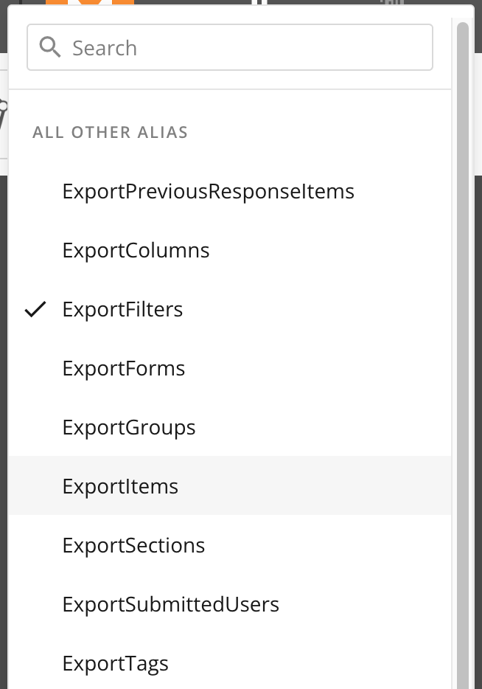Screen dimensions: 482x689
Task: Click the checkmark next to ExportFilters
Action: click(x=35, y=309)
